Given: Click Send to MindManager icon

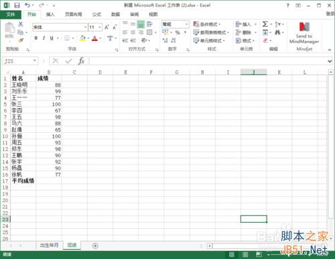Looking at the screenshot, I should [x=304, y=33].
